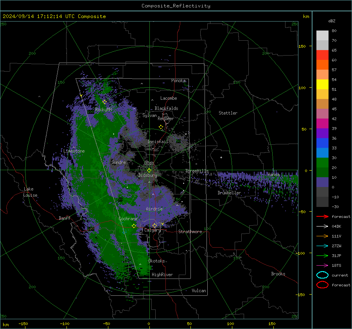The height and width of the screenshot is (329, 352).
Task: Click the Brooks label
Action: tap(278, 274)
